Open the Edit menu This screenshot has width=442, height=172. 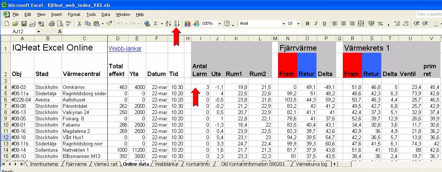[28, 14]
